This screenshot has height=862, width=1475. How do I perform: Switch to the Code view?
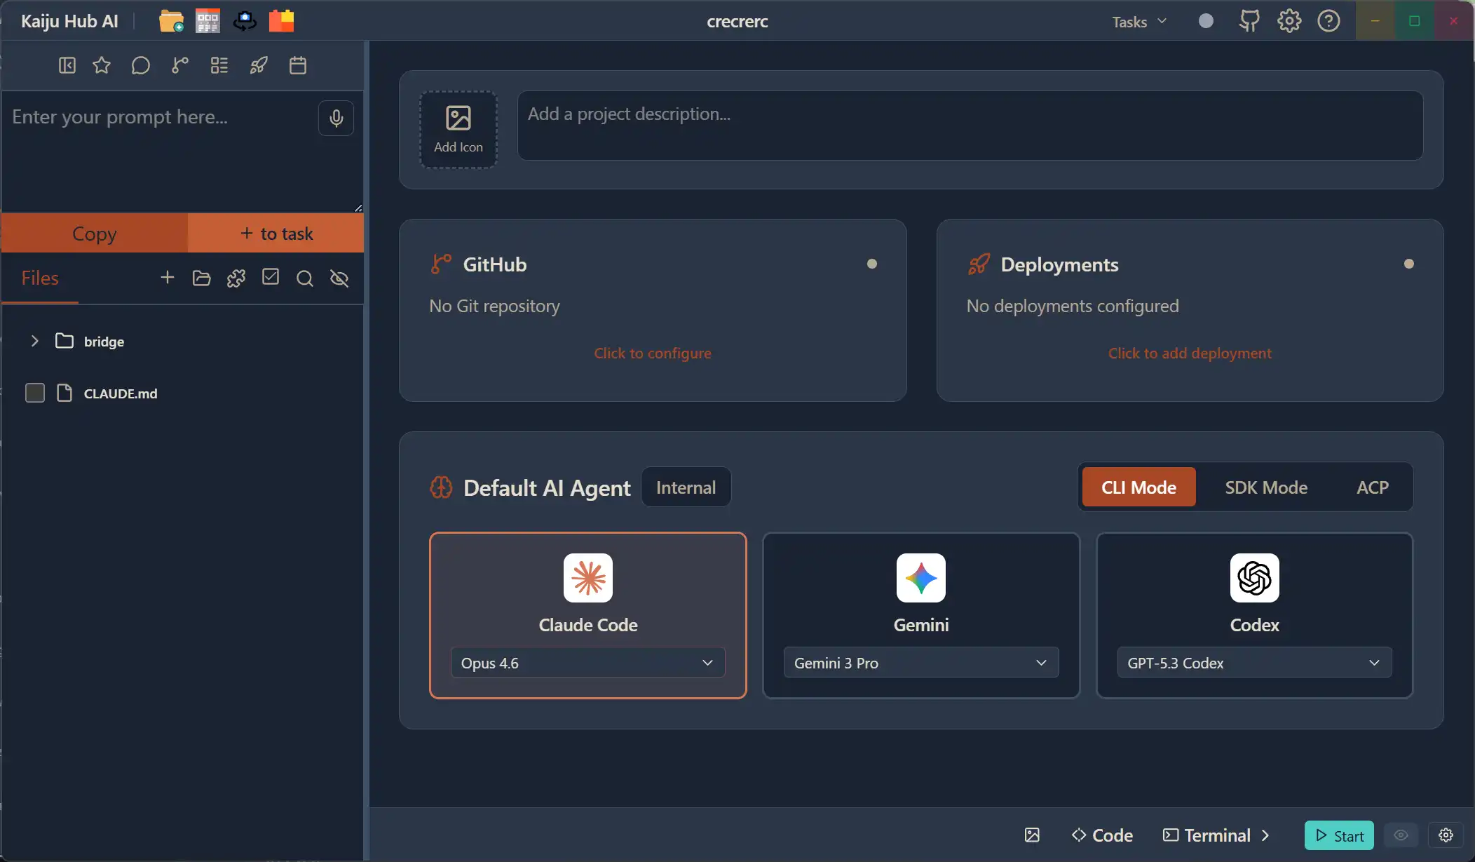[x=1102, y=835]
